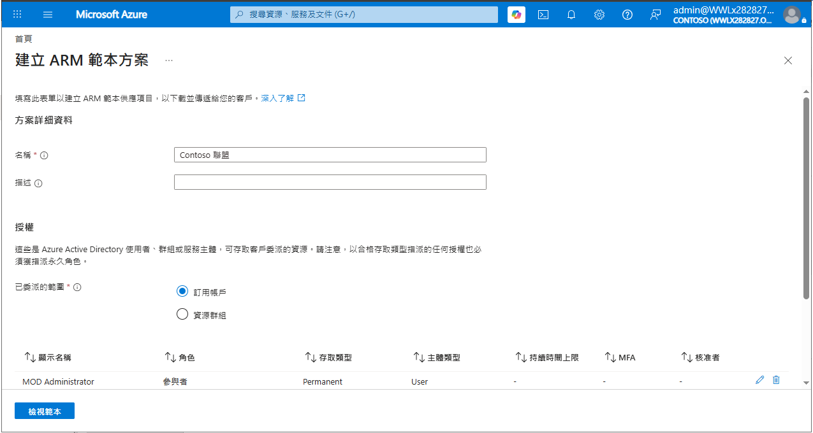Launch Copilot from the top bar
This screenshot has width=813, height=433.
click(x=516, y=15)
